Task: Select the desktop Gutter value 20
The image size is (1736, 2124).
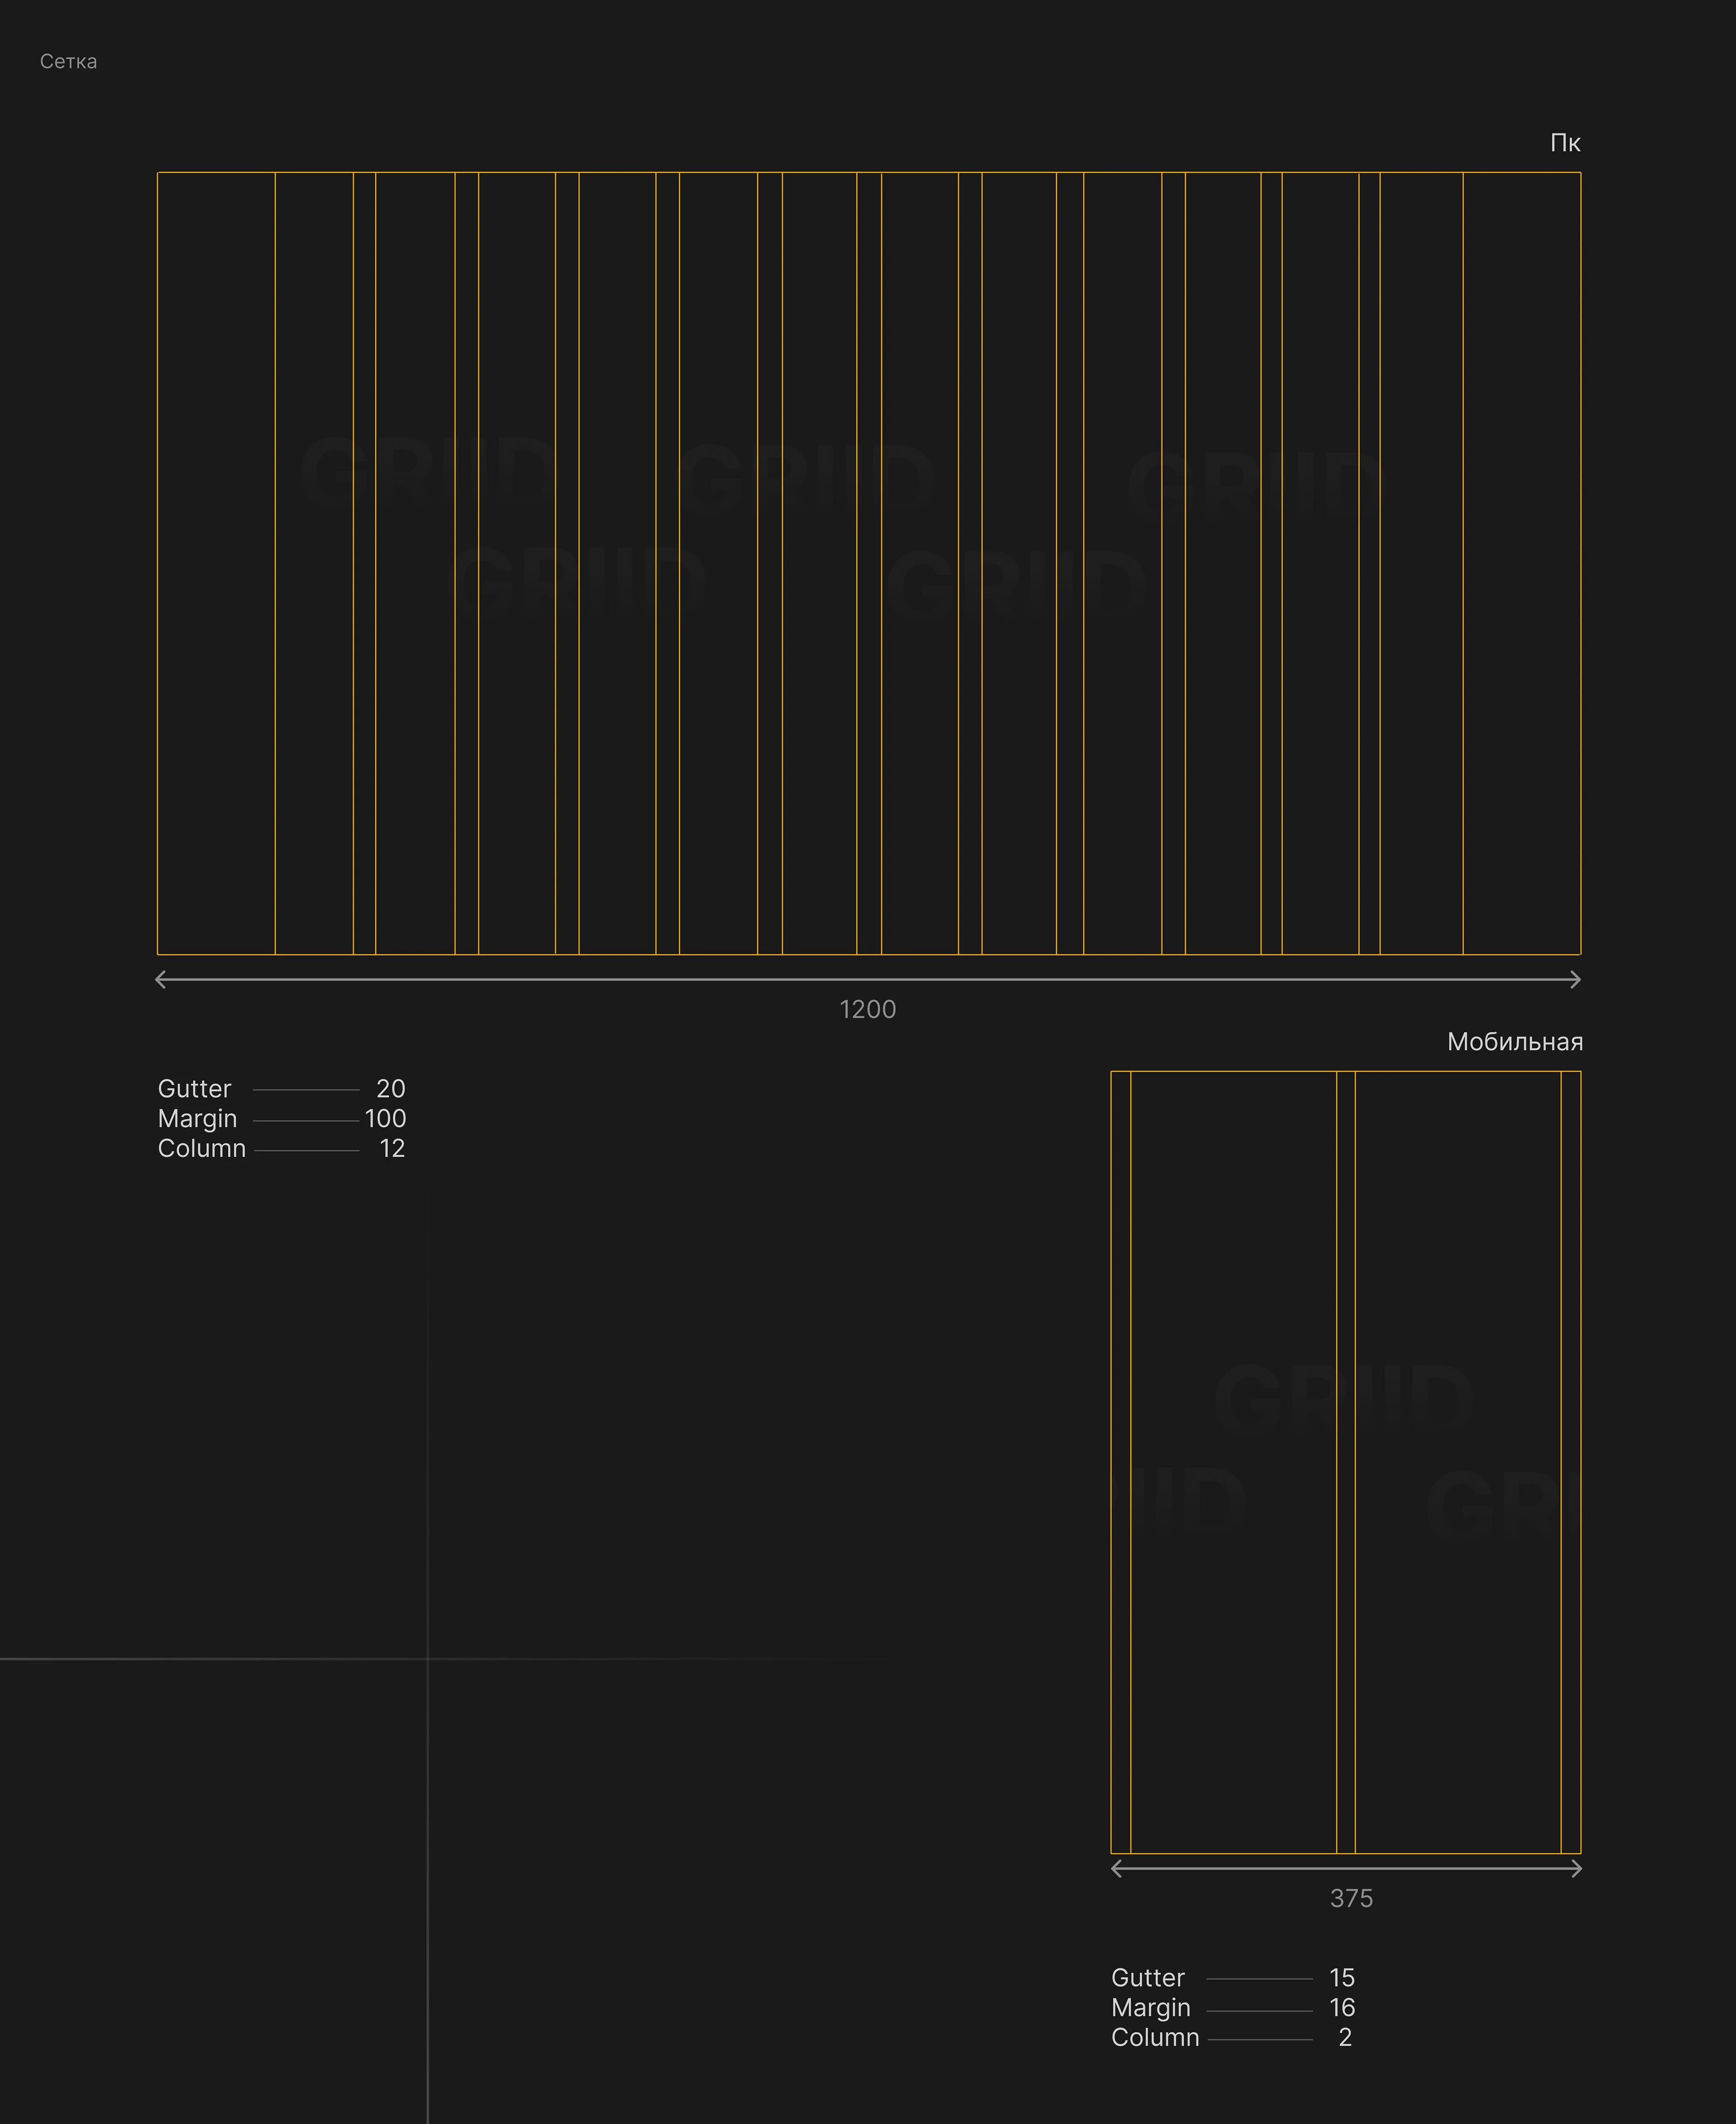Action: tap(390, 1088)
